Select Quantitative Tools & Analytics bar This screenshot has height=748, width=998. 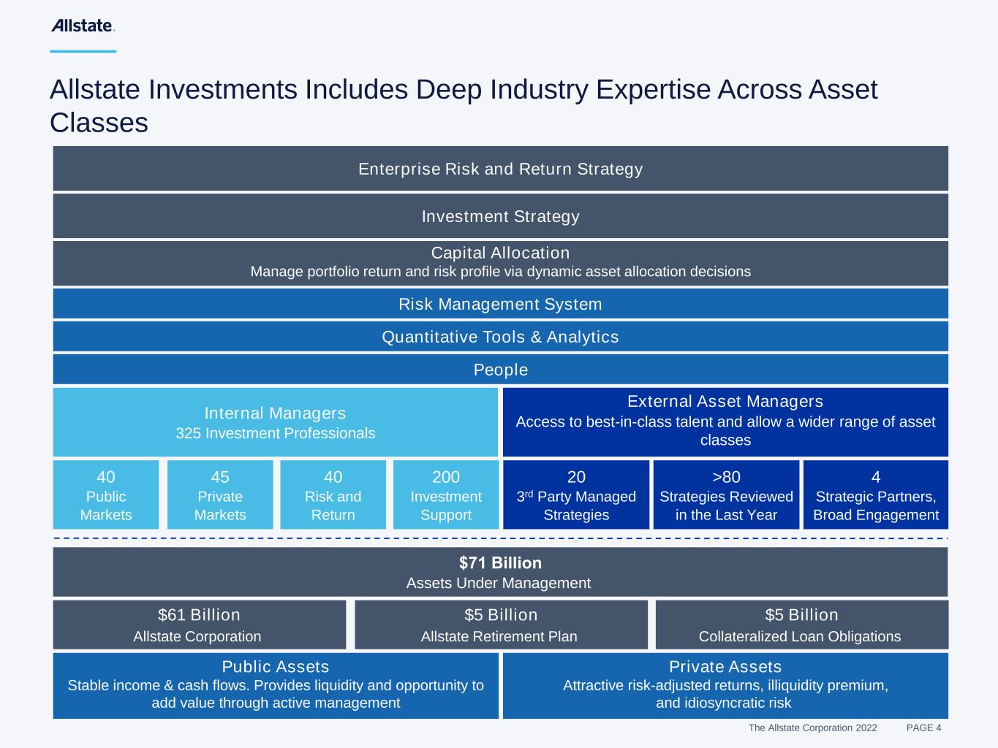click(500, 337)
